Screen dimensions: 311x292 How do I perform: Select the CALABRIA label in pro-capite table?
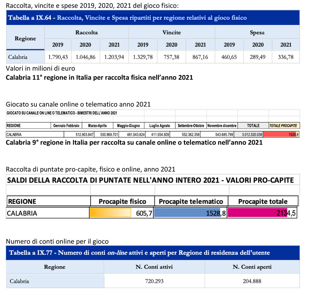click(21, 213)
